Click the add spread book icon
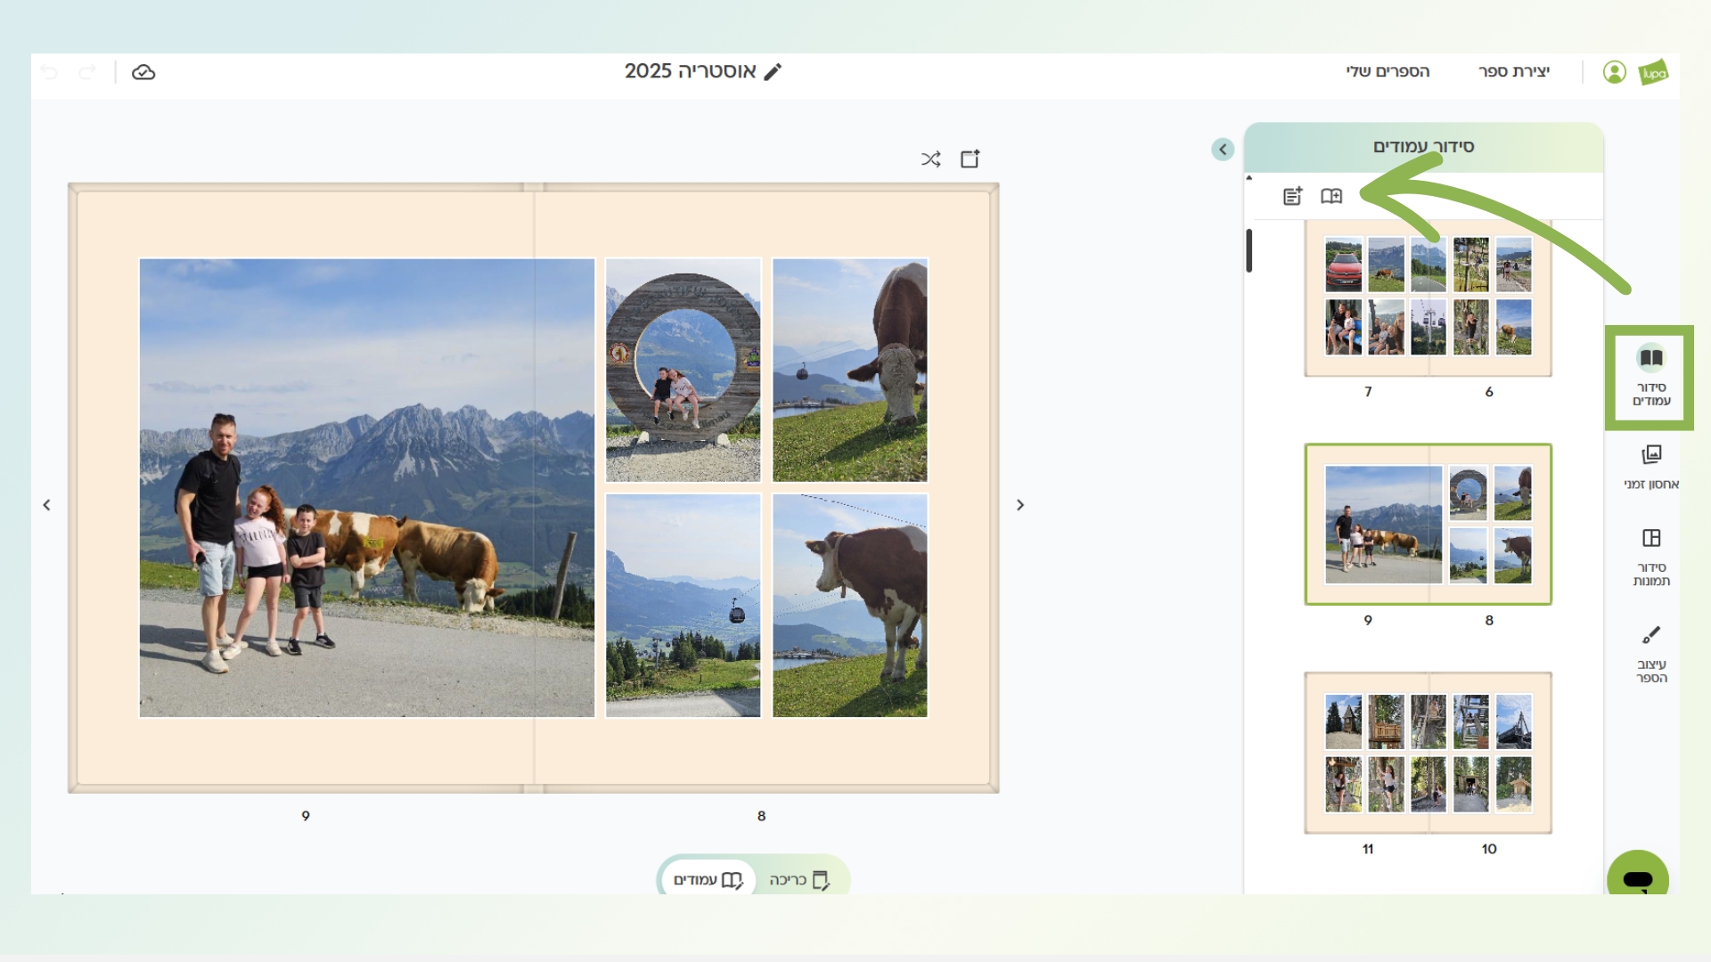Screen dimensions: 1711x962 tap(1331, 196)
